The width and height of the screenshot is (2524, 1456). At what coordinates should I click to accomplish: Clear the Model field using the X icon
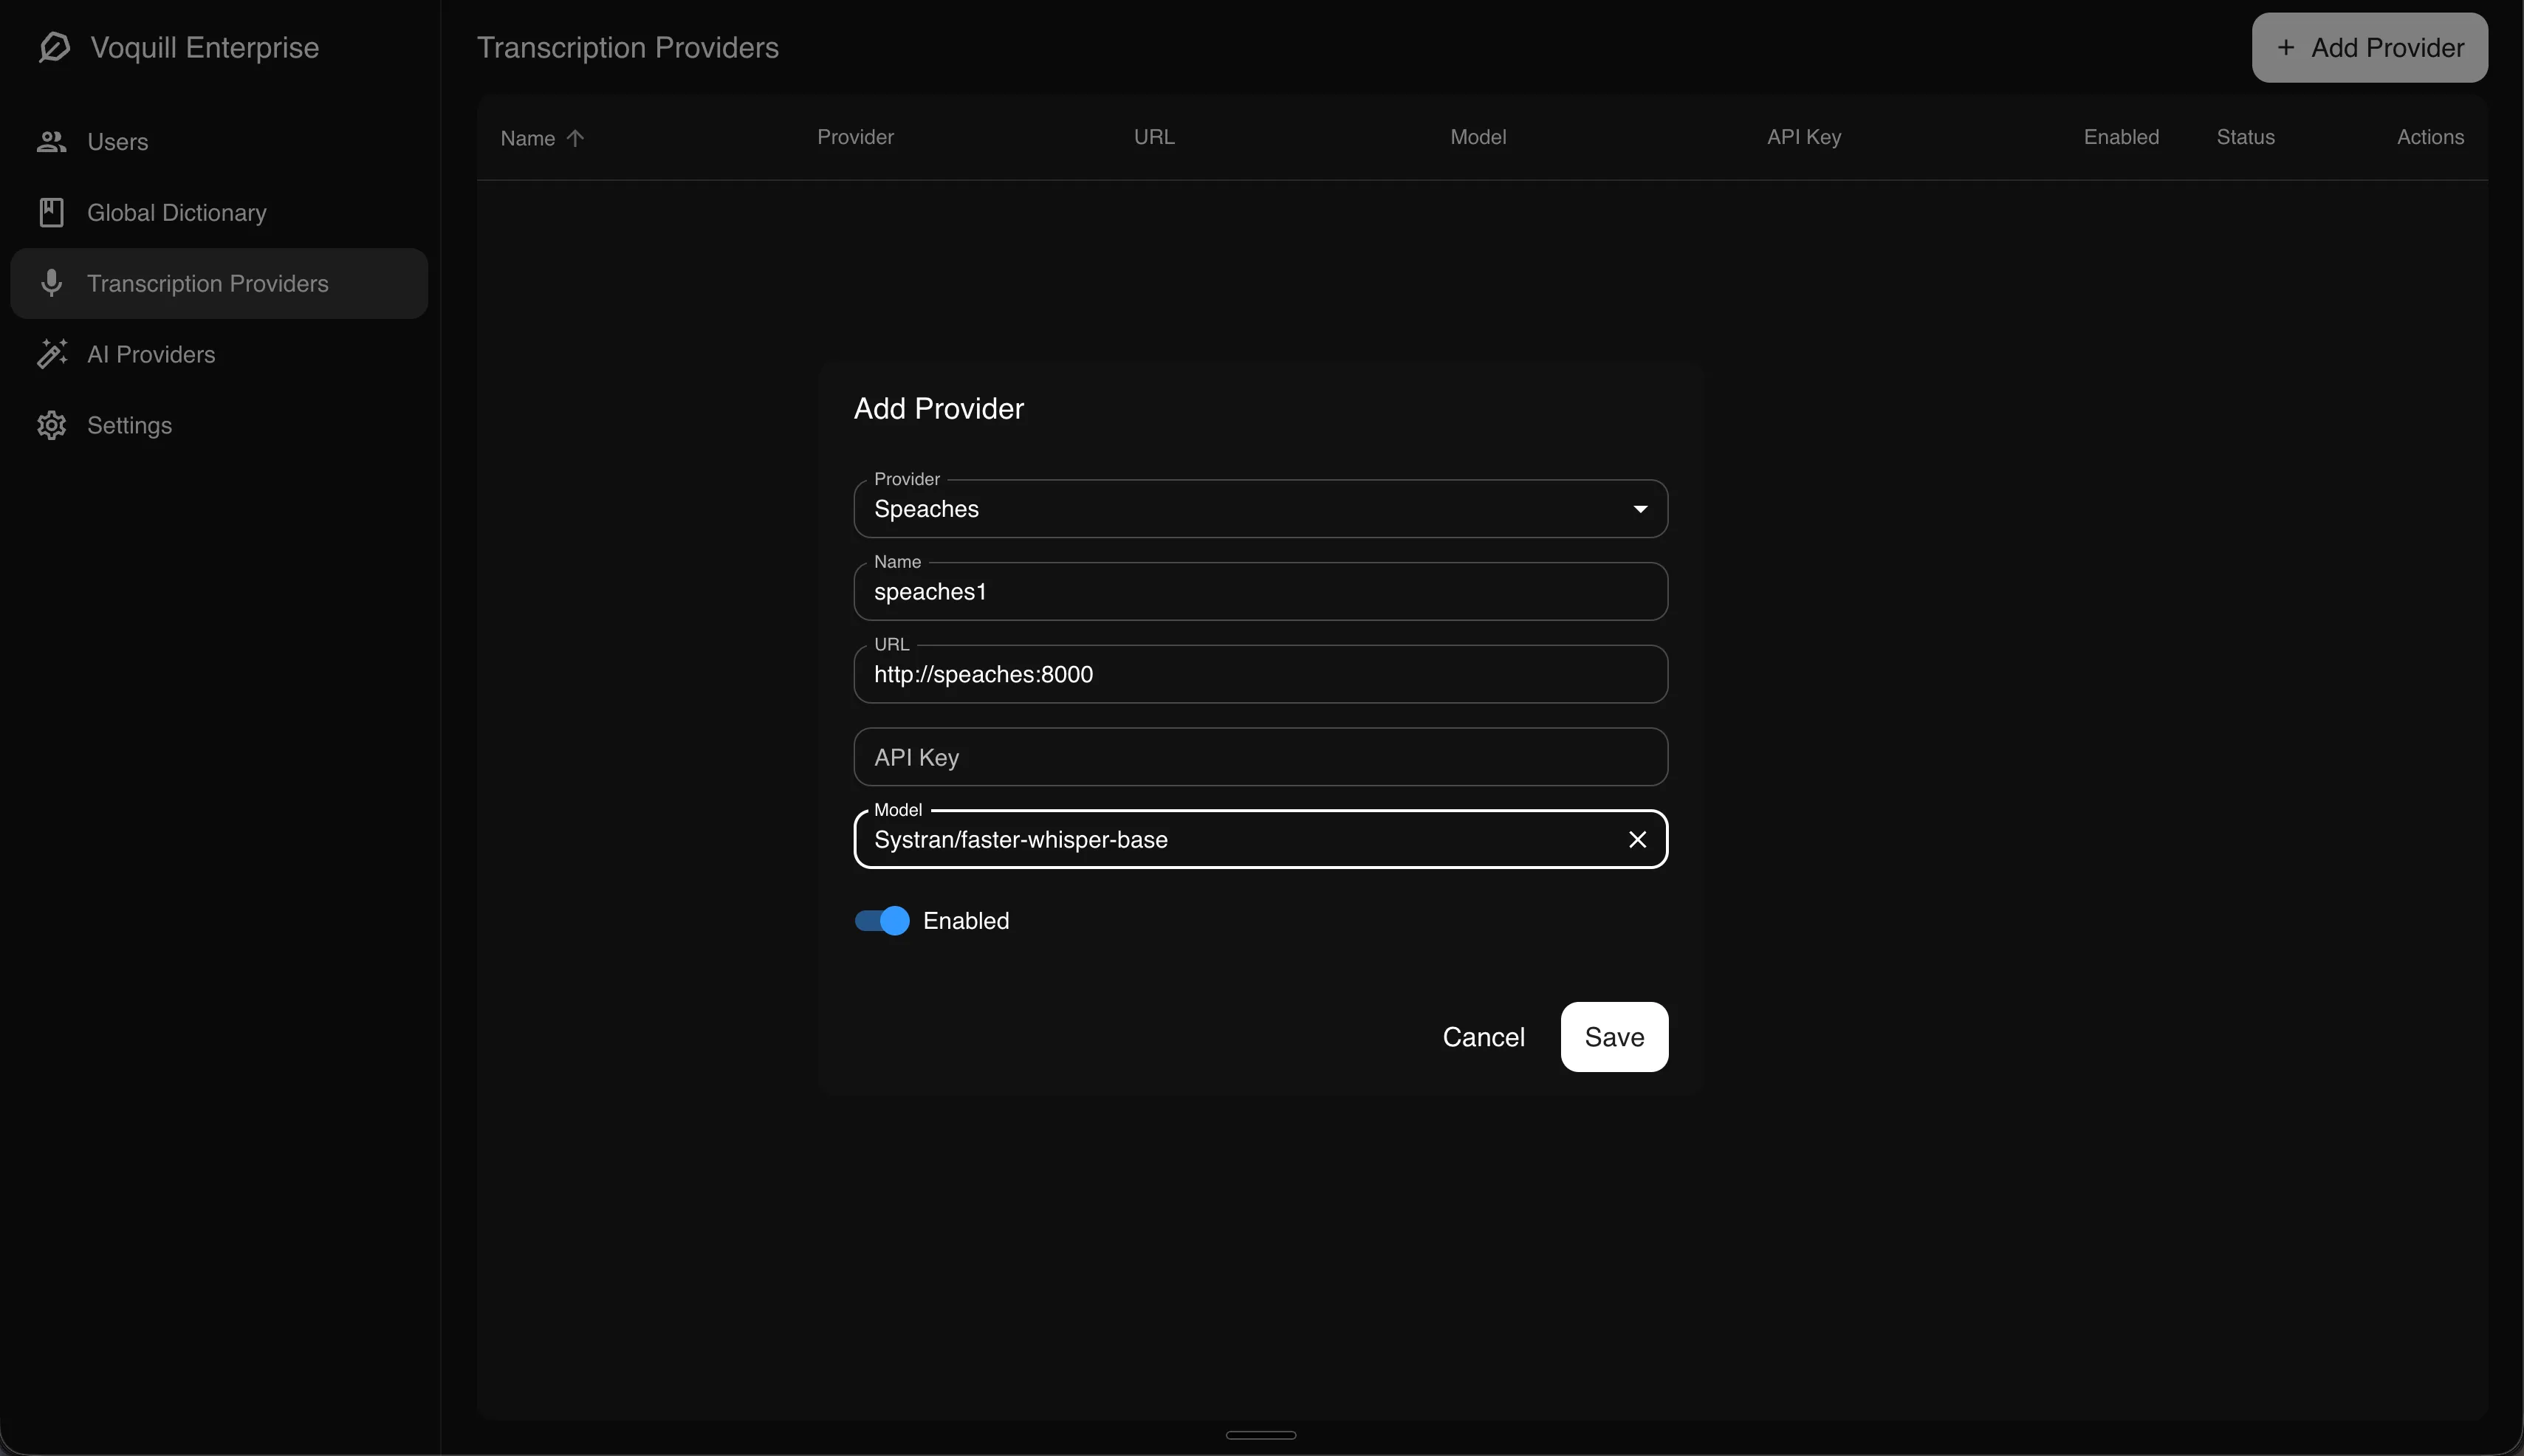coord(1637,839)
